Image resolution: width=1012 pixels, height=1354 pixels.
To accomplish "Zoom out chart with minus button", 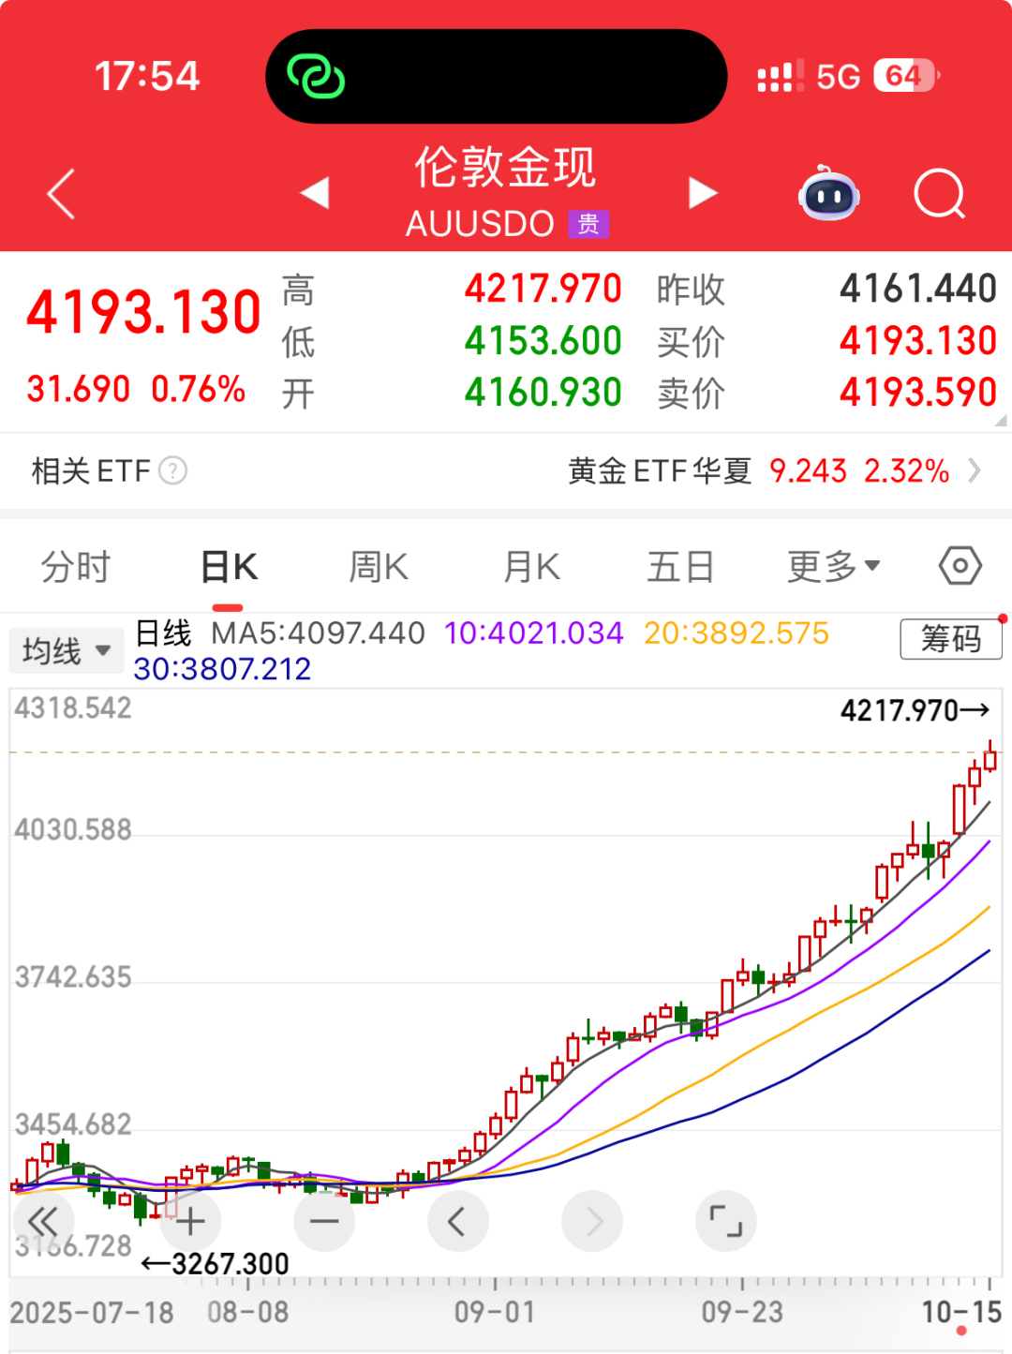I will click(x=324, y=1222).
